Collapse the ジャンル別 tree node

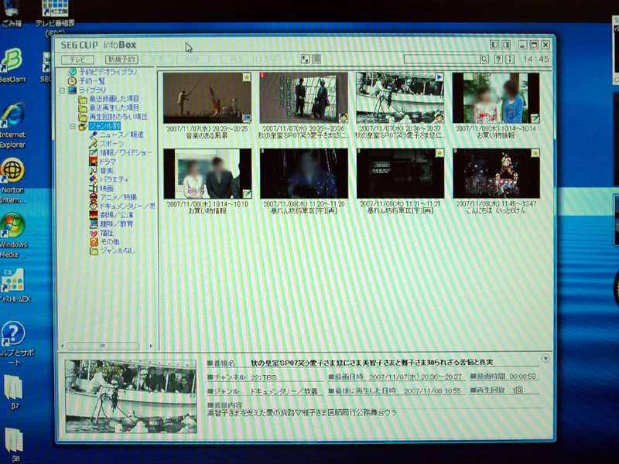[x=72, y=126]
